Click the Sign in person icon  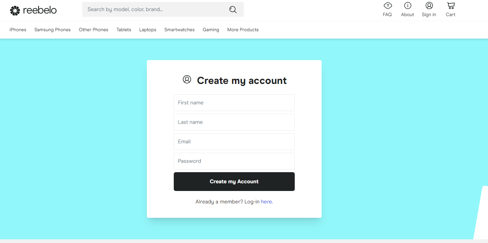click(x=429, y=6)
